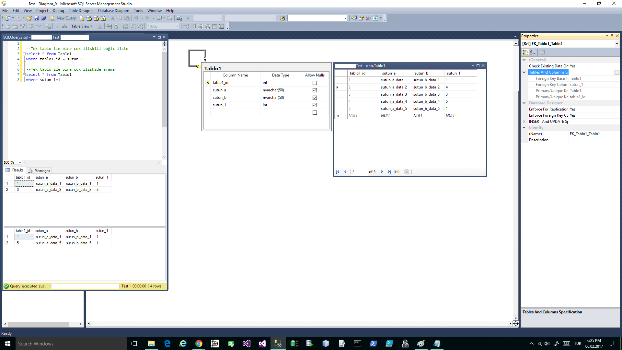This screenshot has height=350, width=622.
Task: Open the query editor zoom 100% dropdown
Action: pos(20,162)
